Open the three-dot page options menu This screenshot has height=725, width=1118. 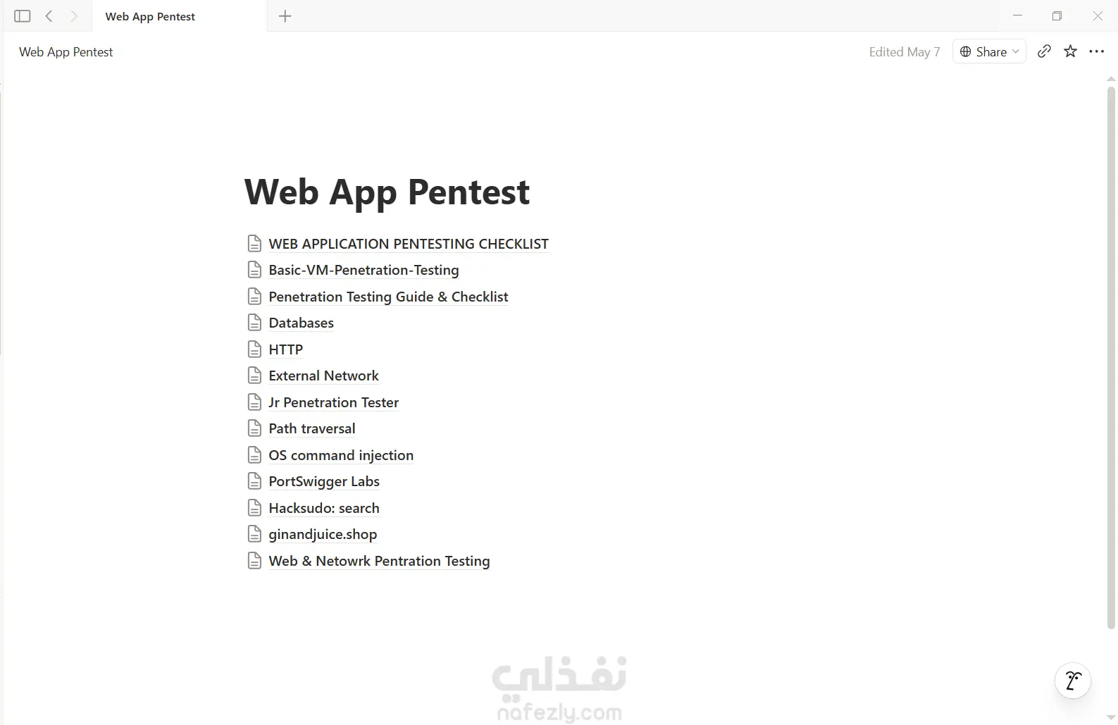coord(1097,51)
